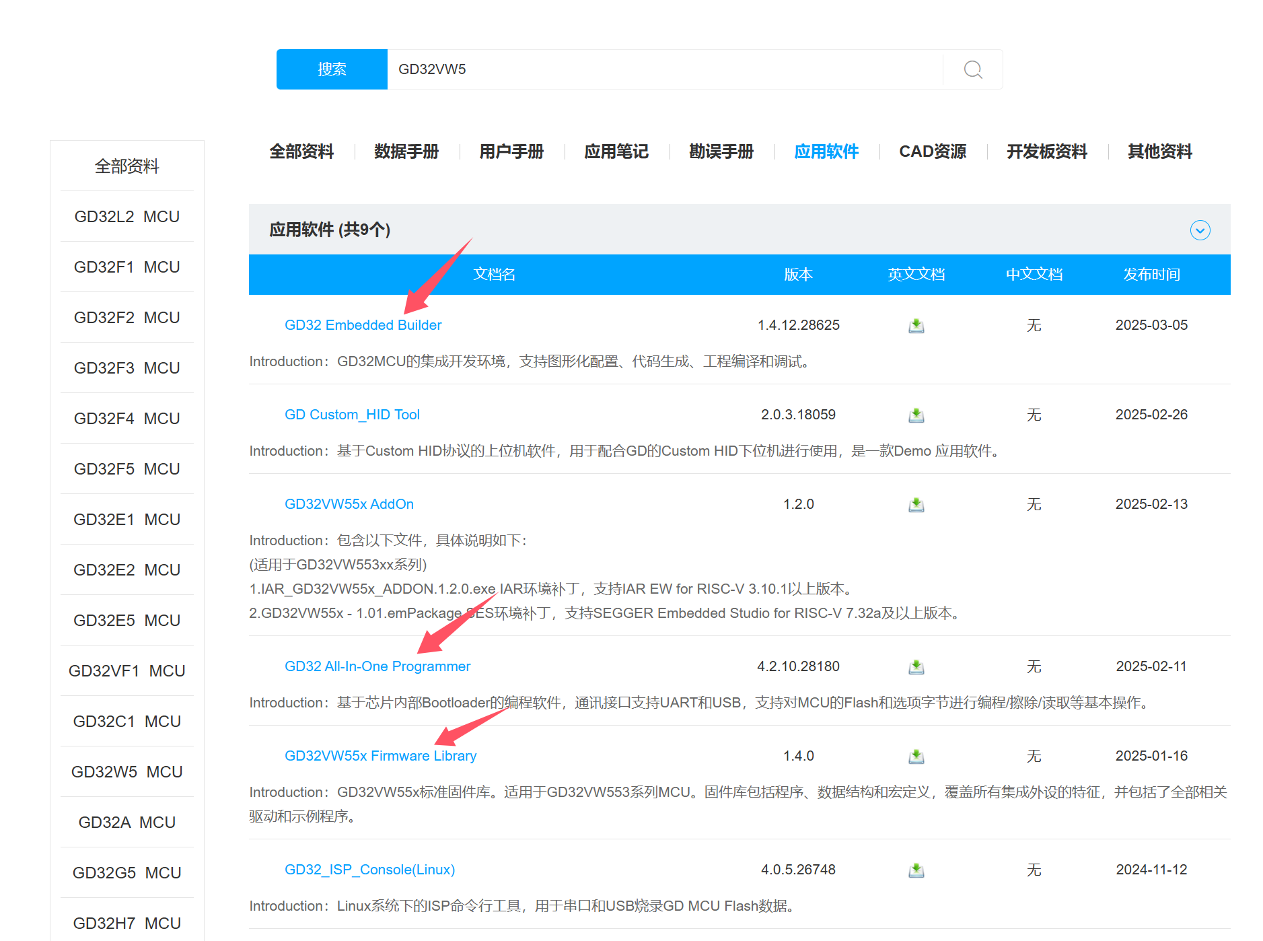
Task: Click the magnifier search icon
Action: click(972, 69)
